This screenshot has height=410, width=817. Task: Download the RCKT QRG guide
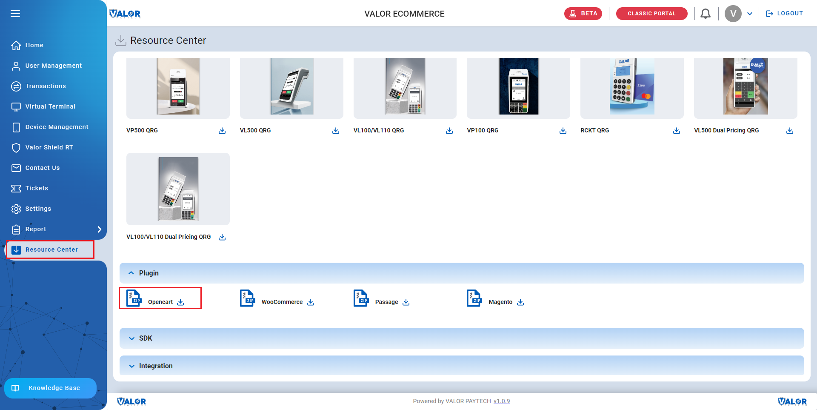pyautogui.click(x=677, y=131)
